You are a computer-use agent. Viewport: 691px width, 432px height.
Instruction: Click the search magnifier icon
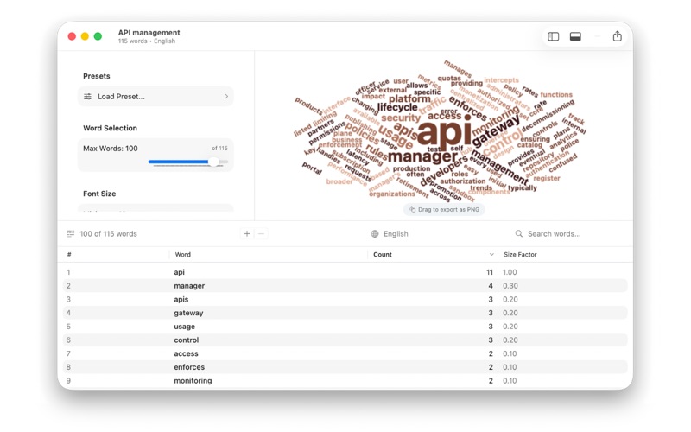point(519,233)
